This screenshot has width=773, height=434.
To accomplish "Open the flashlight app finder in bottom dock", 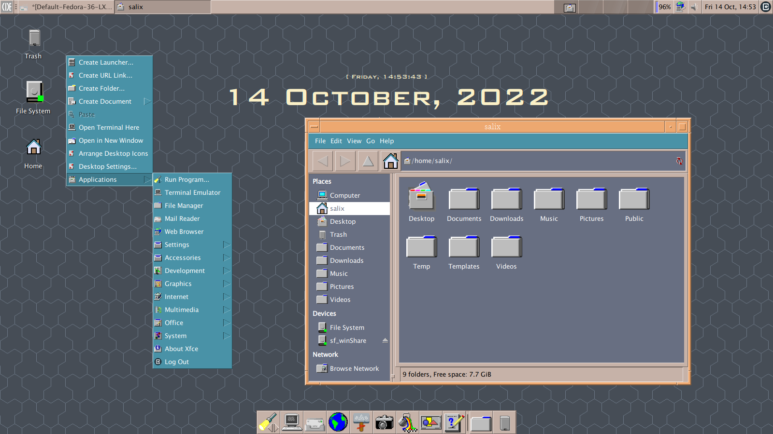I will coord(269,422).
